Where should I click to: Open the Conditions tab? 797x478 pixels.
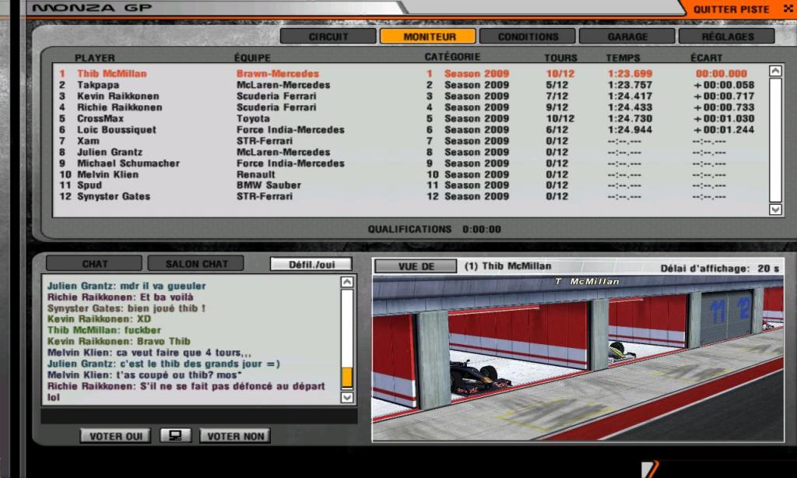(528, 37)
